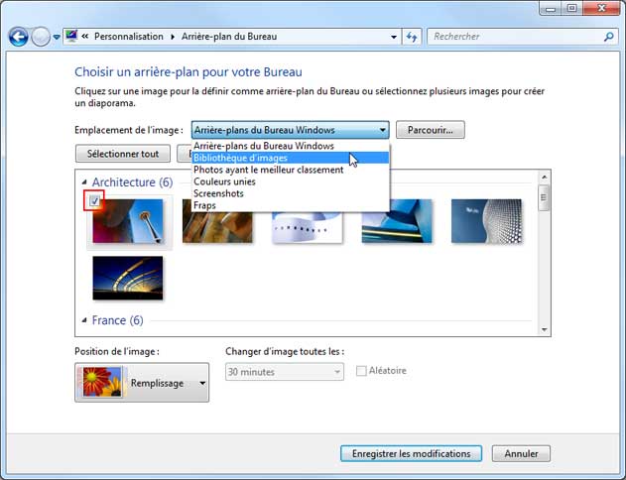Select the white curved building thumbnail
The height and width of the screenshot is (480, 626).
[x=308, y=227]
